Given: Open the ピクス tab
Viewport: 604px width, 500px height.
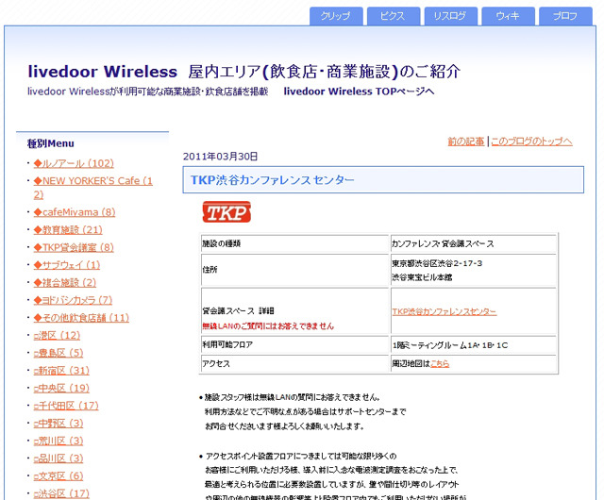Looking at the screenshot, I should (394, 16).
